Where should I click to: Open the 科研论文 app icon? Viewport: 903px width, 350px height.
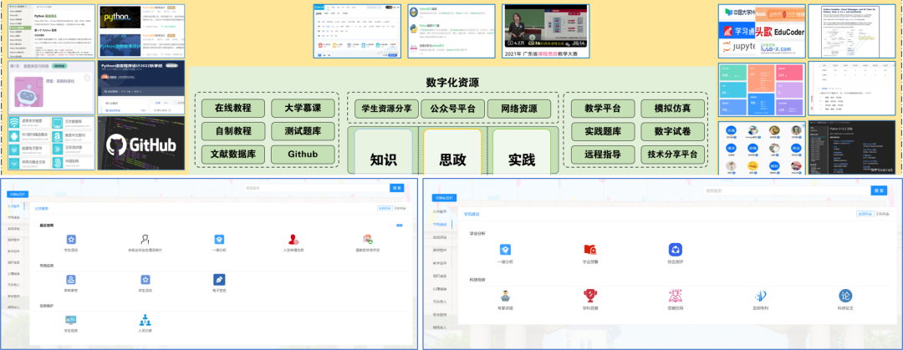[844, 297]
